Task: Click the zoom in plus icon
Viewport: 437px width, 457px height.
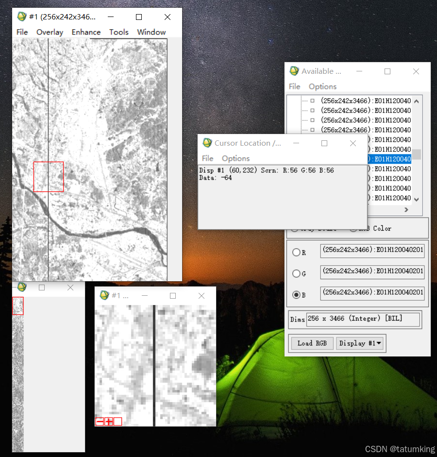Action: click(x=109, y=422)
